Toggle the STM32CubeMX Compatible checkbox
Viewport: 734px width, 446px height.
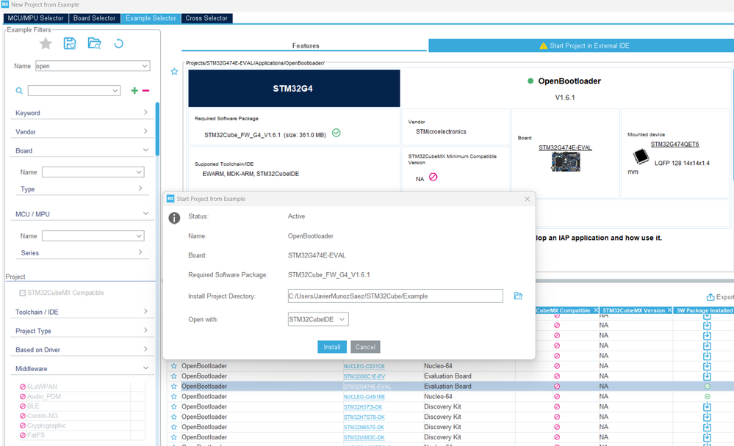pos(22,293)
